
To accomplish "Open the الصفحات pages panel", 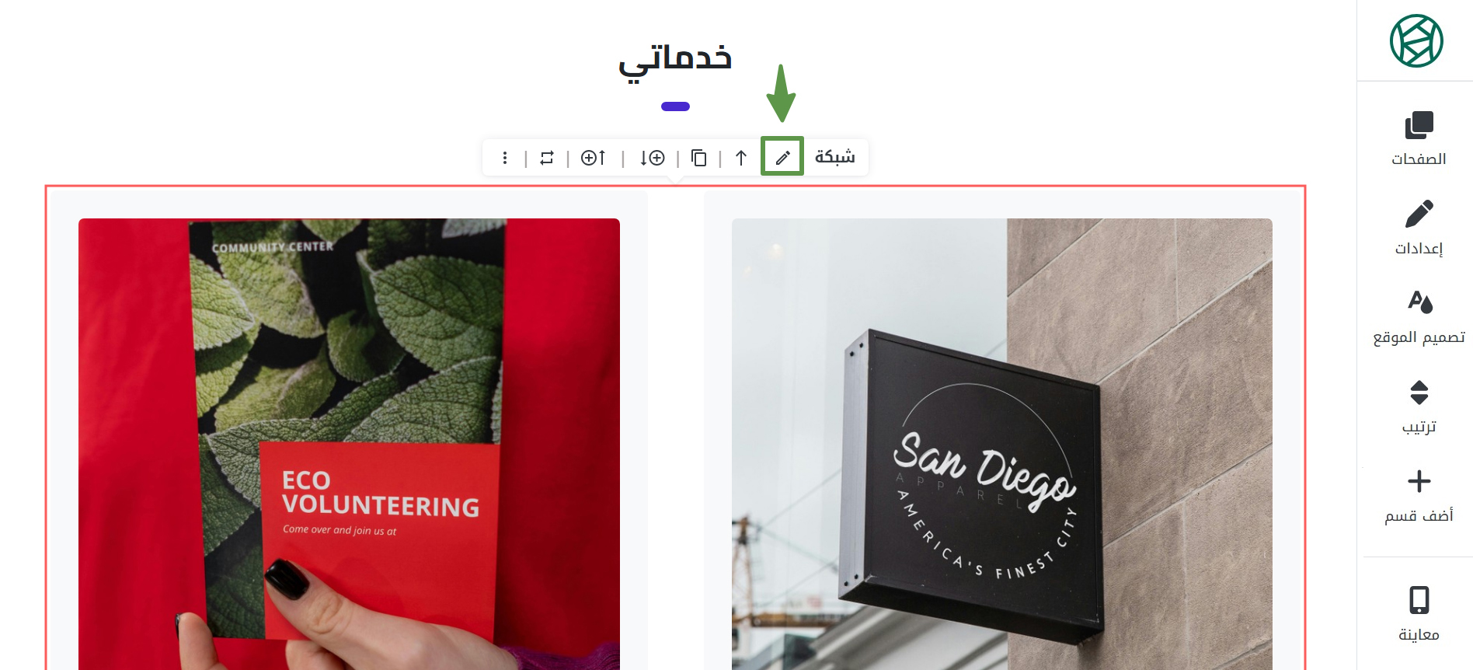I will click(x=1419, y=138).
